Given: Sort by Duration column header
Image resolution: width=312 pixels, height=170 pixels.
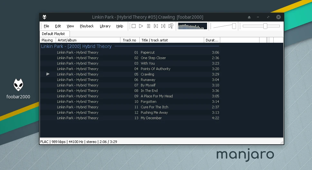Looking at the screenshot, I should pyautogui.click(x=212, y=40).
